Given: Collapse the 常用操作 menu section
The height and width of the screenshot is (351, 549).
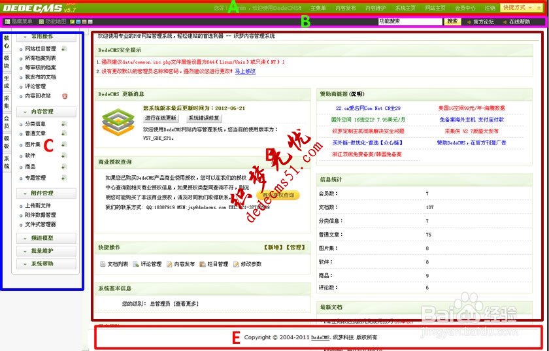Looking at the screenshot, I should [x=46, y=37].
